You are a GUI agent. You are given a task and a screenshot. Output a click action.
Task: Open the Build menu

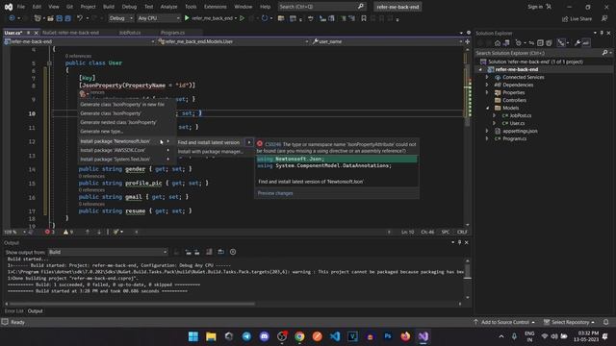click(x=109, y=7)
